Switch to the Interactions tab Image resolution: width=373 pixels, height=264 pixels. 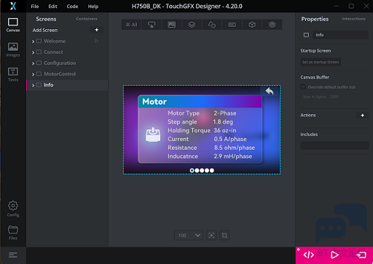[x=353, y=19]
